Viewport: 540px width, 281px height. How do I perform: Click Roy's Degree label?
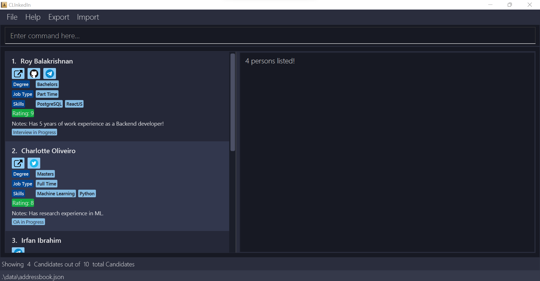pyautogui.click(x=21, y=84)
